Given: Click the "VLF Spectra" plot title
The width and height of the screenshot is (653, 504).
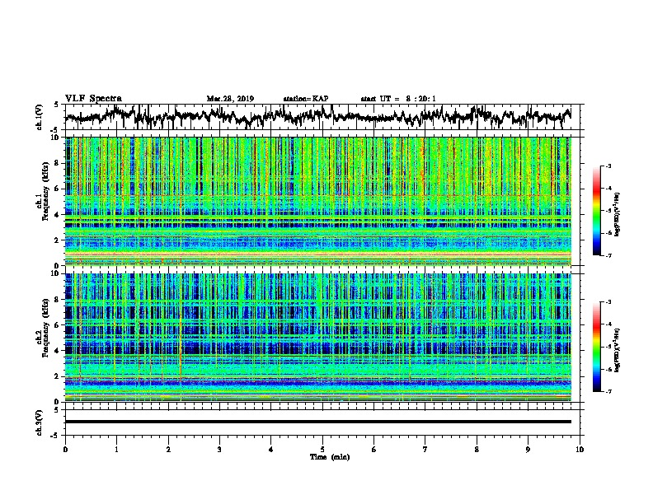Looking at the screenshot, I should (x=93, y=98).
